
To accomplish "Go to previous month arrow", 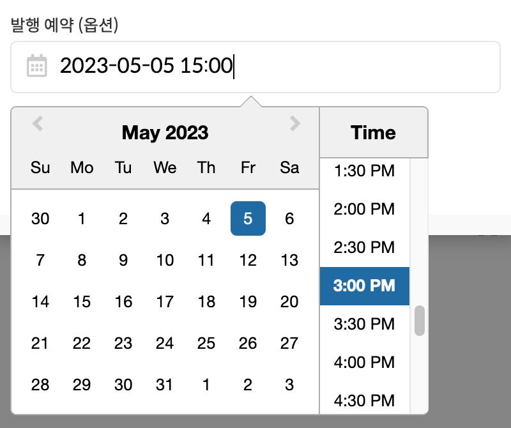I will [x=38, y=123].
